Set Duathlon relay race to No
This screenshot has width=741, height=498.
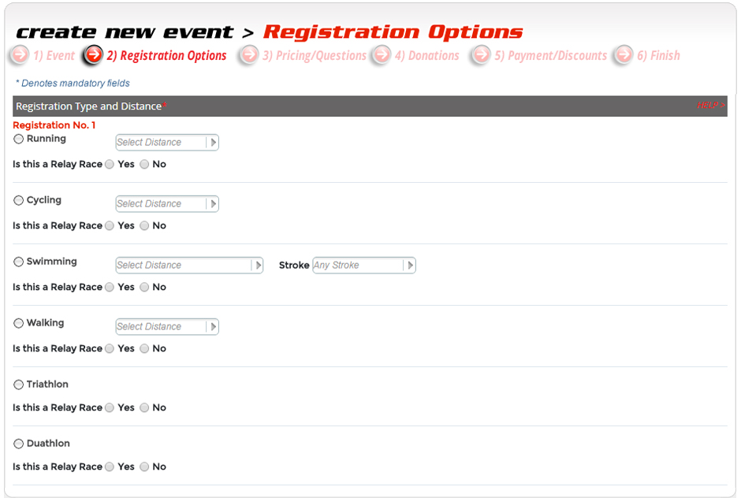tap(144, 467)
